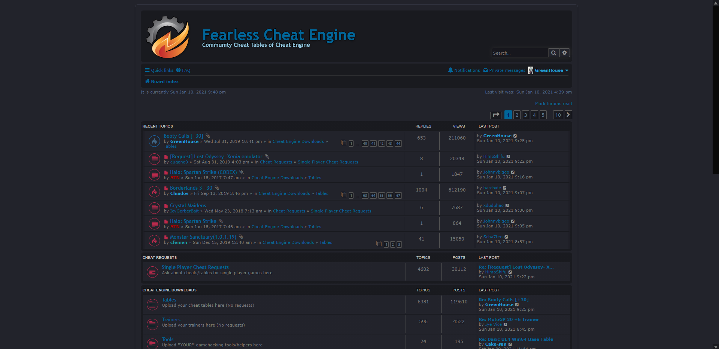
Task: Open the Crystal Maidens topic
Action: point(188,206)
